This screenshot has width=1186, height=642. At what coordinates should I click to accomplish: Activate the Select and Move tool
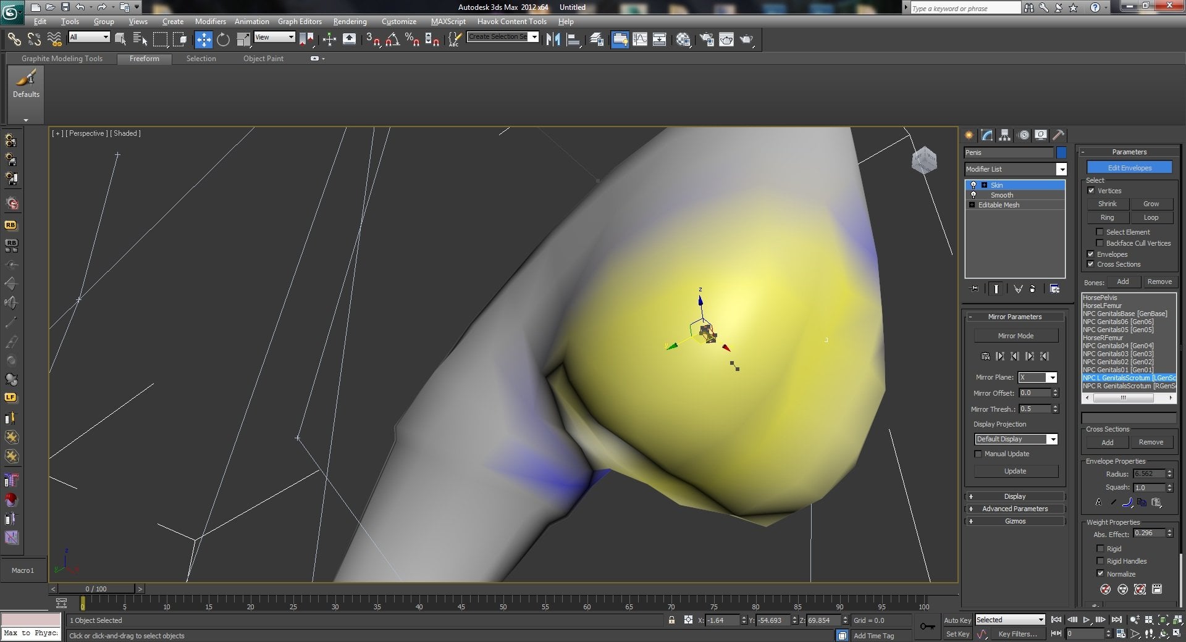203,40
